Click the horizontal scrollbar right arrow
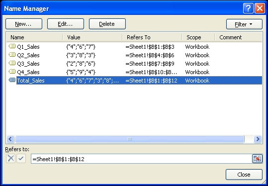268x186 pixels. pos(258,139)
